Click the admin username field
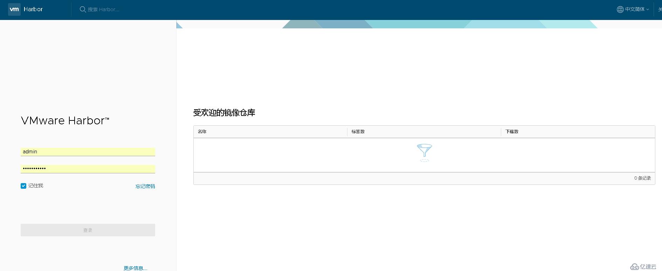662x271 pixels. (88, 152)
